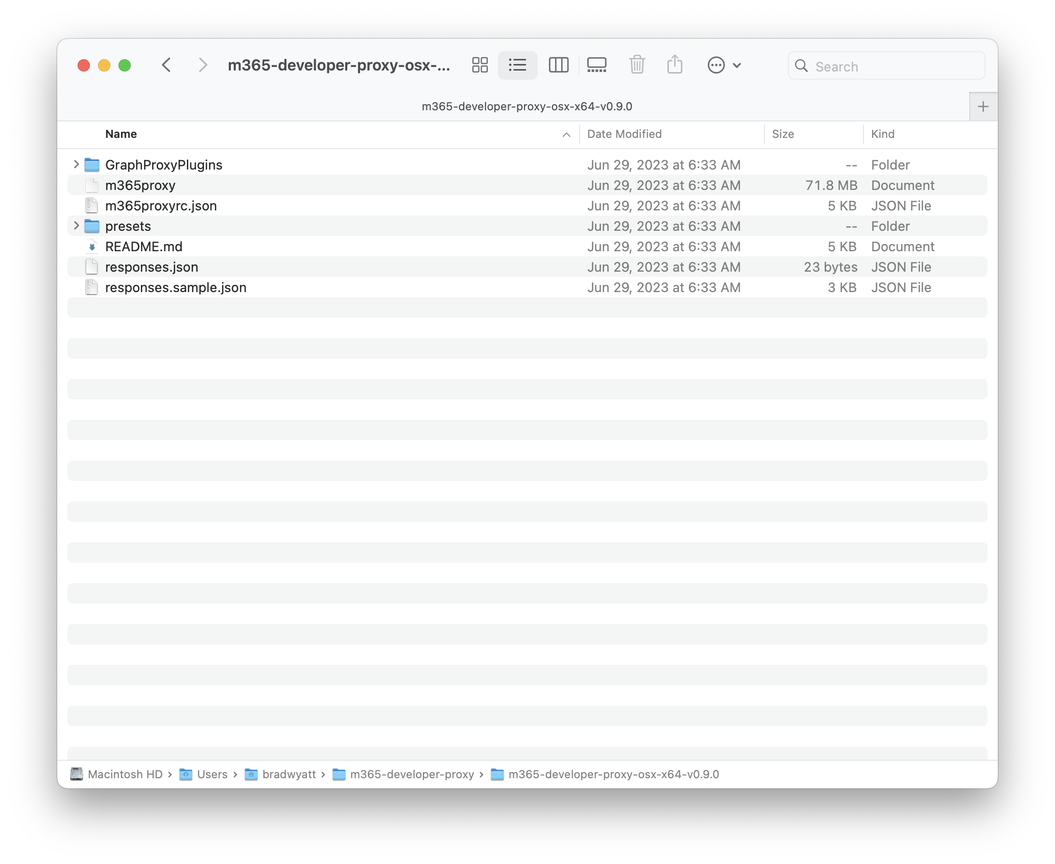Sort by Kind column header
The width and height of the screenshot is (1055, 864).
pyautogui.click(x=882, y=134)
